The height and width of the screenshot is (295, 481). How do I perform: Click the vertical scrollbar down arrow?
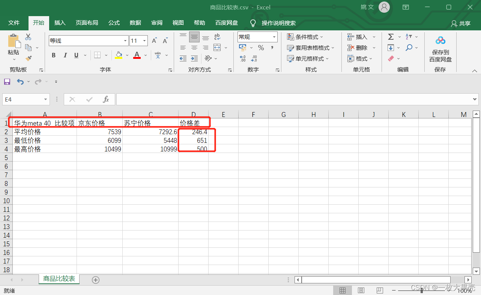pyautogui.click(x=476, y=271)
